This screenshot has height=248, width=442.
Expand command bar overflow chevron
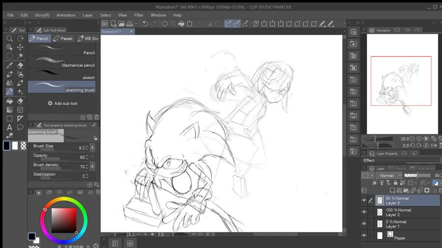(x=344, y=24)
